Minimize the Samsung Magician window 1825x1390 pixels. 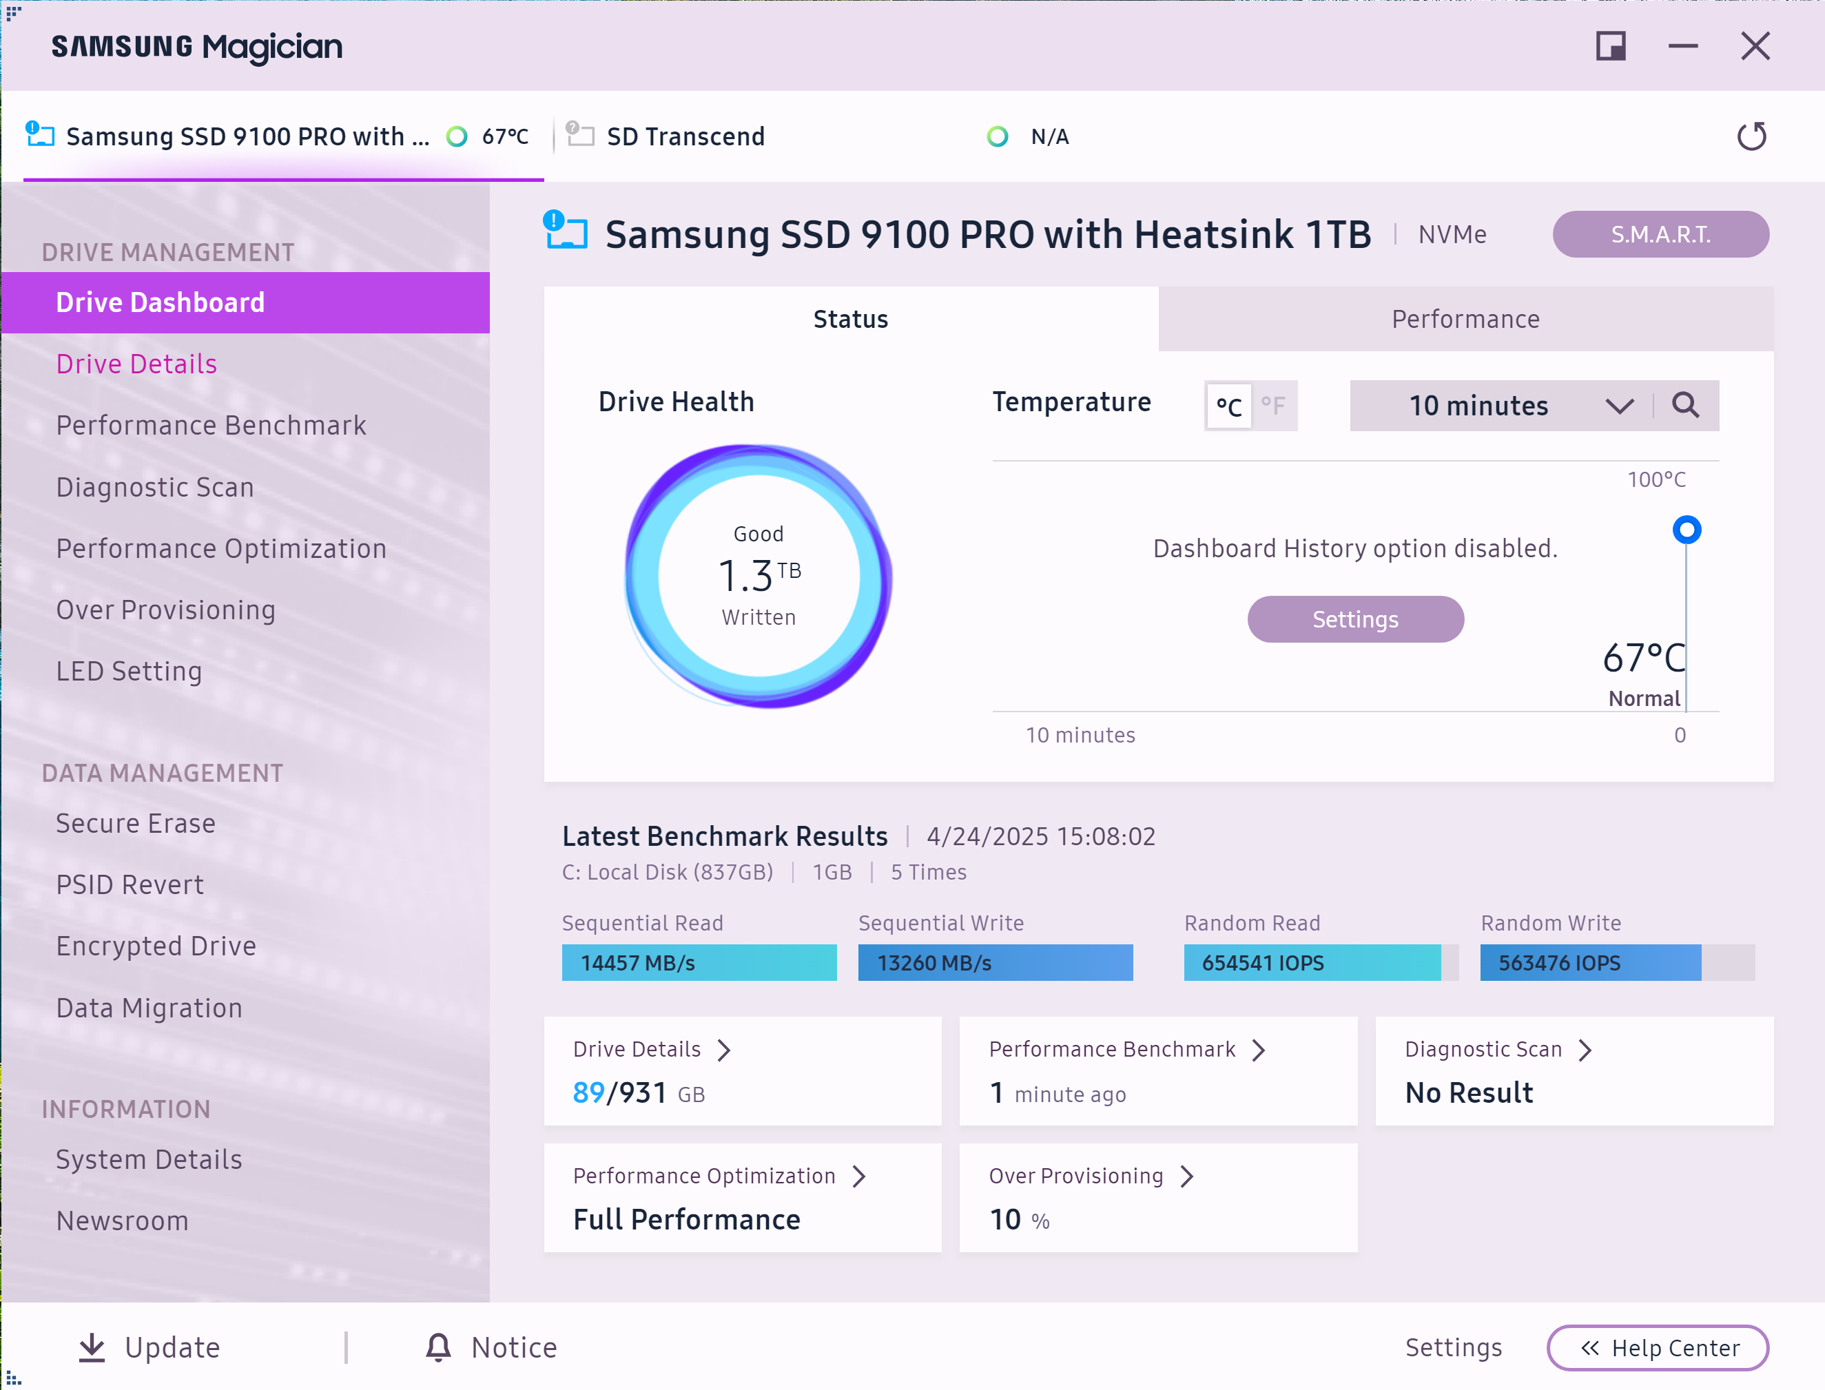click(1682, 46)
